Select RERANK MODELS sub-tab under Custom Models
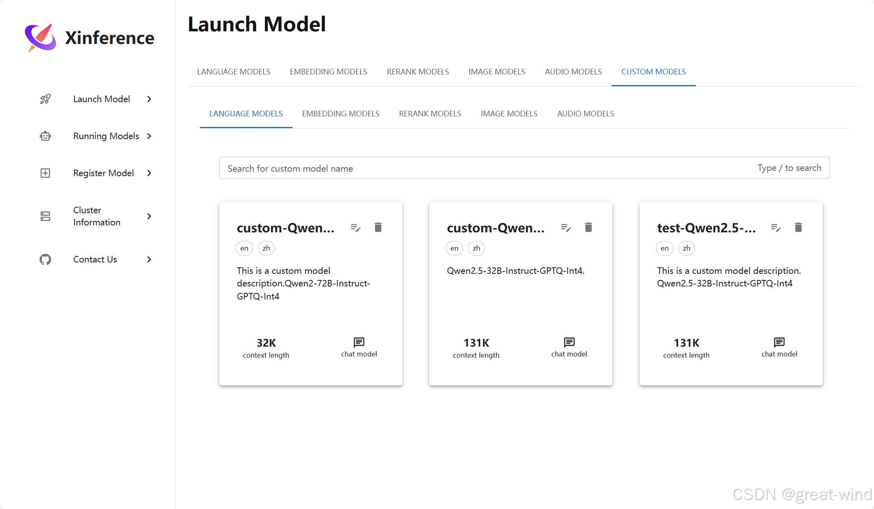 [x=430, y=114]
